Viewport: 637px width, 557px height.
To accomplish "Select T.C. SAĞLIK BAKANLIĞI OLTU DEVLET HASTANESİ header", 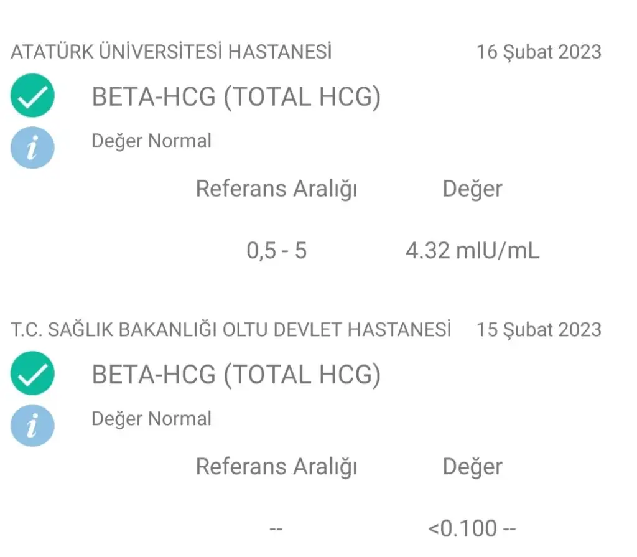I will tap(231, 329).
